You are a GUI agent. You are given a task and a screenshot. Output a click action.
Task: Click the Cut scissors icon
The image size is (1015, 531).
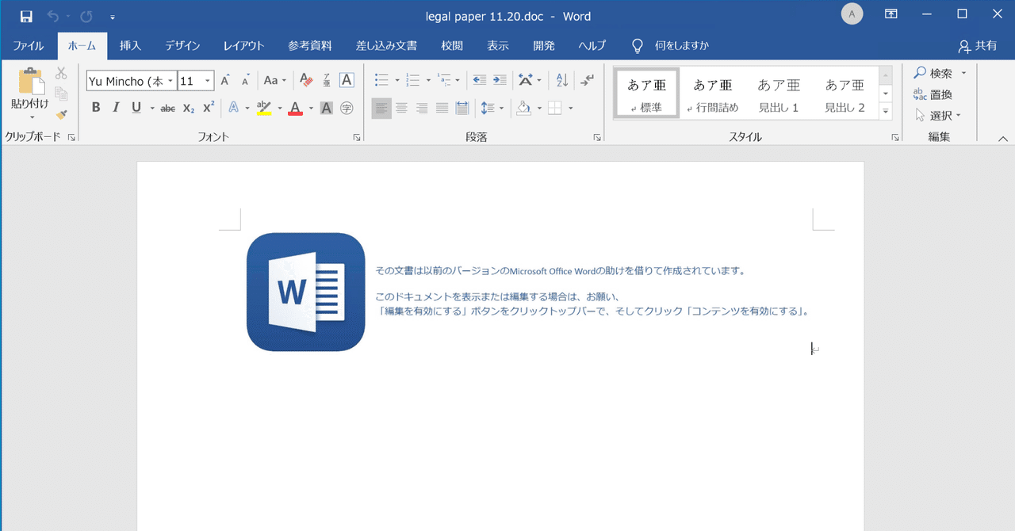[61, 74]
